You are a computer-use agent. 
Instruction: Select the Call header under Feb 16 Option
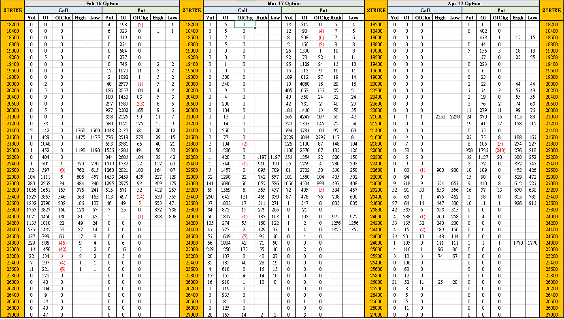click(63, 11)
